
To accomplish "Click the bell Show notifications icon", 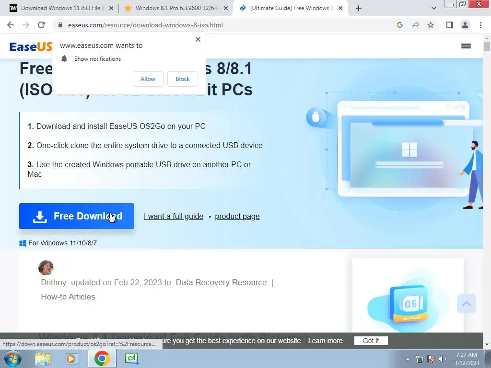I will tap(64, 58).
